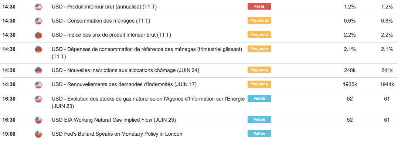Click the flag beside Renouvellements des demandes d'indemnités
The width and height of the screenshot is (398, 142).
[x=38, y=85]
